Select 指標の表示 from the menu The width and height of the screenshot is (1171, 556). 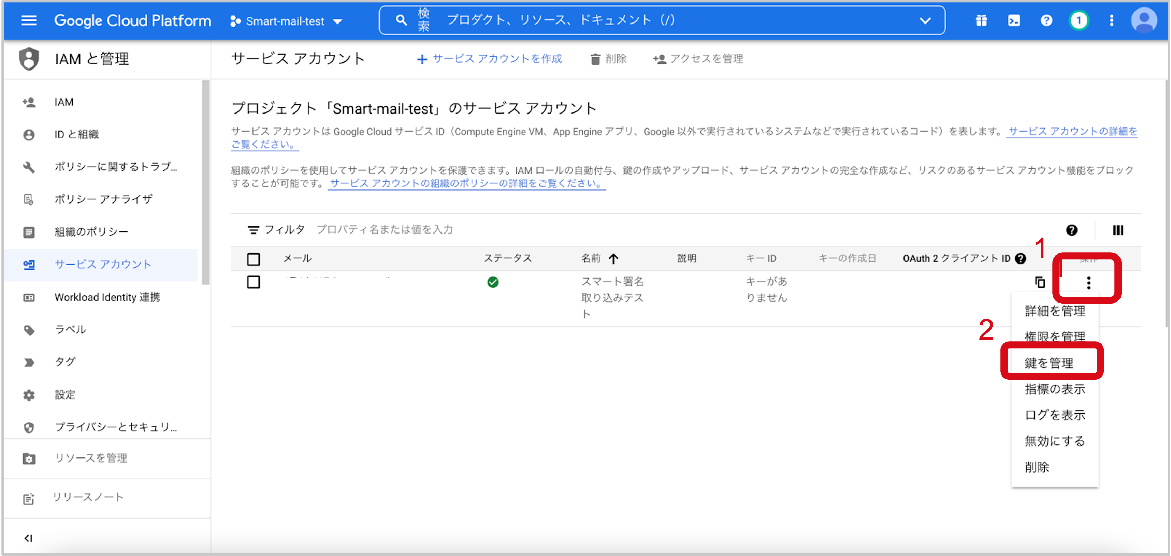click(1055, 389)
